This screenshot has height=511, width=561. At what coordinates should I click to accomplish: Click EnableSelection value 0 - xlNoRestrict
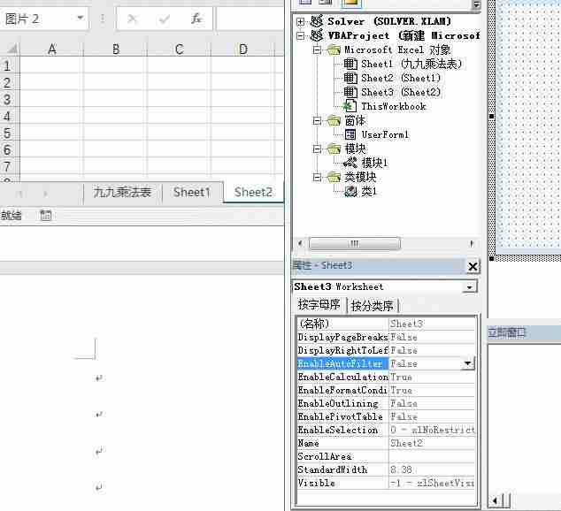click(x=432, y=430)
